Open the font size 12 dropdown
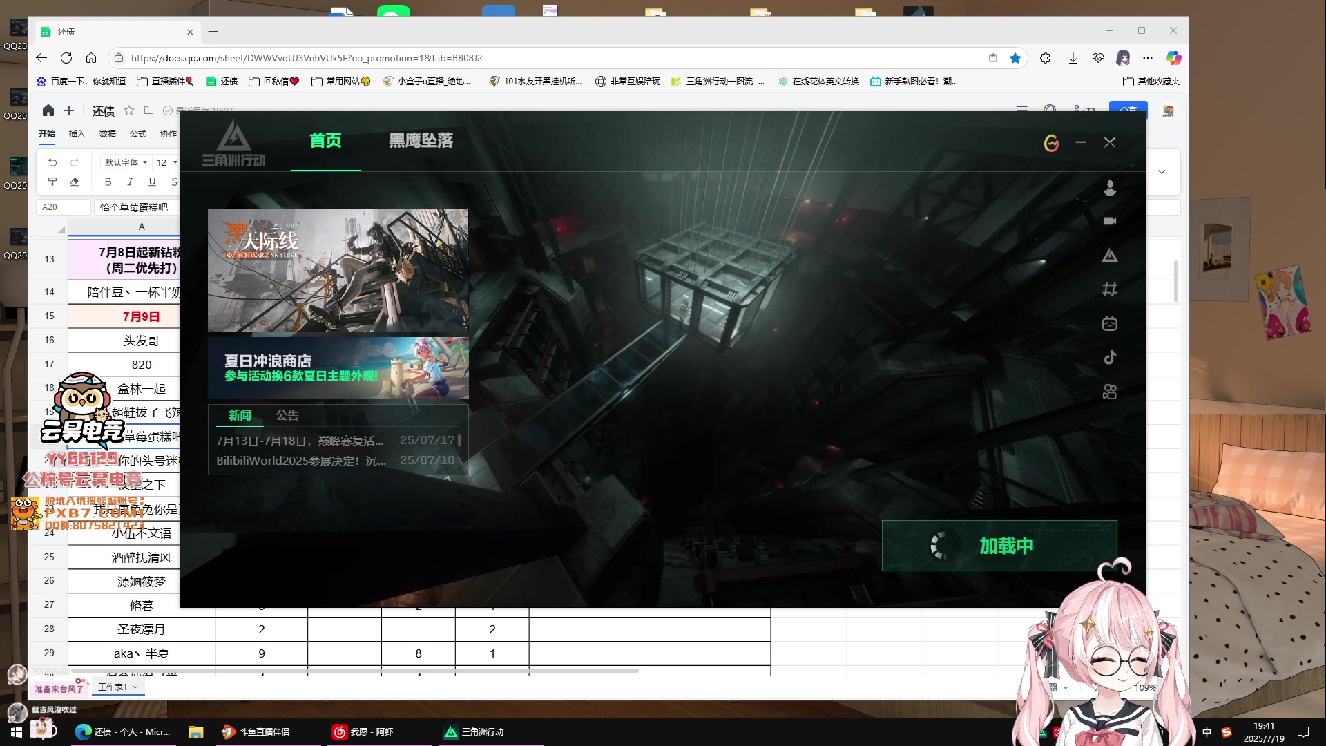Screen dimensions: 1326x746 point(166,162)
